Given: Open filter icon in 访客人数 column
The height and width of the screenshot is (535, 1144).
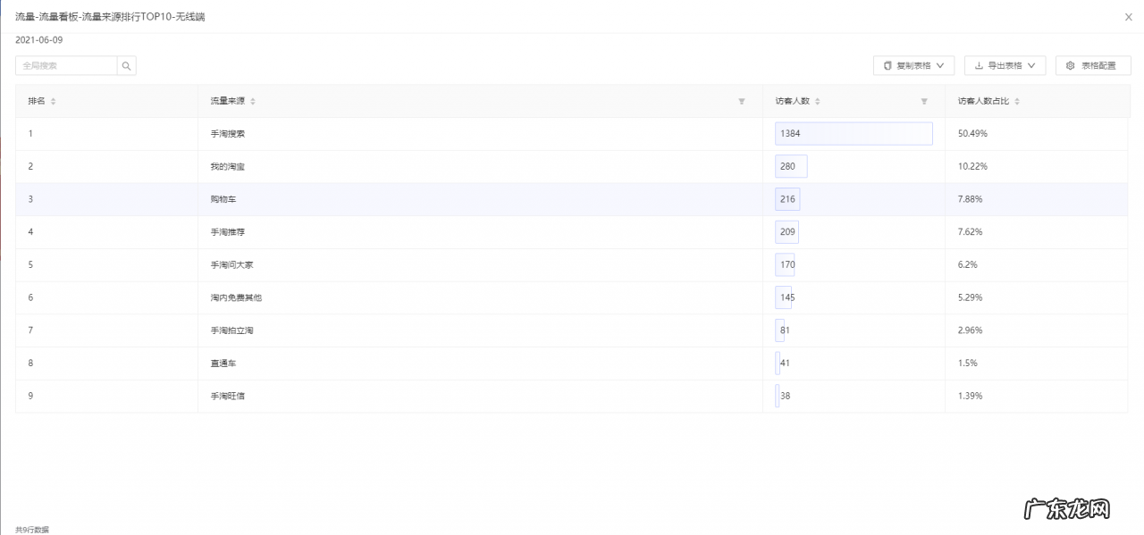Looking at the screenshot, I should (924, 102).
